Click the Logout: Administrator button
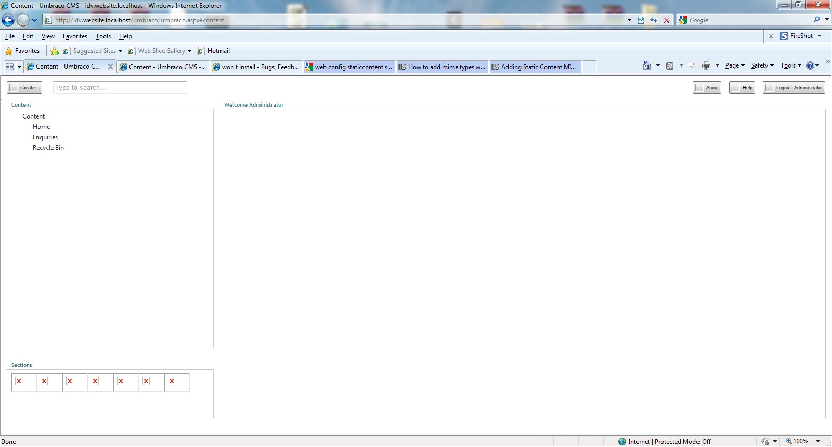 (794, 87)
